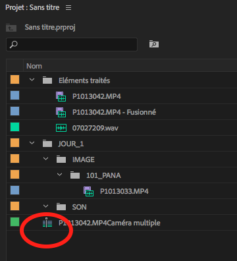Image resolution: width=237 pixels, height=261 pixels.
Task: Click the blue label swatch of P1013042.MP4
Action: click(x=14, y=96)
